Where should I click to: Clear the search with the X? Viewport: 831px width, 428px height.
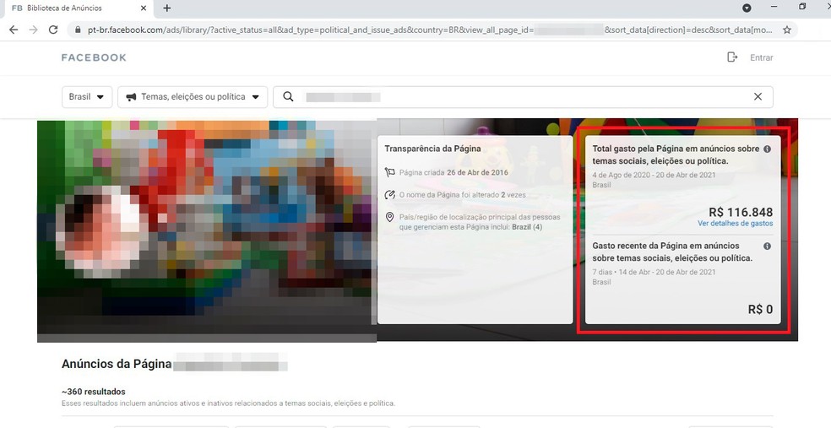758,96
